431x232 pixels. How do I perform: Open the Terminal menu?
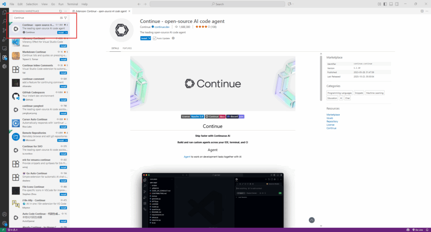72,4
